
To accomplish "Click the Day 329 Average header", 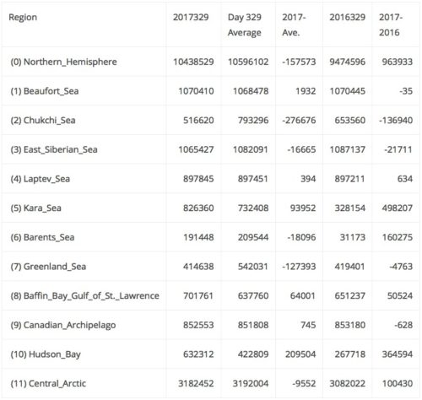I will tap(245, 24).
